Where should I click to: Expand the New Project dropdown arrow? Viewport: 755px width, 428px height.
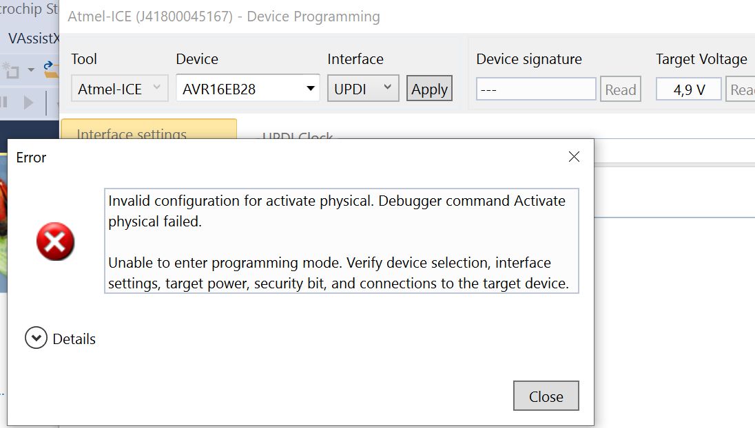31,70
